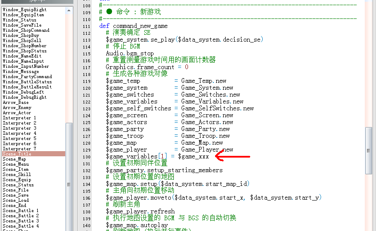This screenshot has height=231, width=376.
Task: Select Scene_Battle 3 script
Action: pos(21,221)
